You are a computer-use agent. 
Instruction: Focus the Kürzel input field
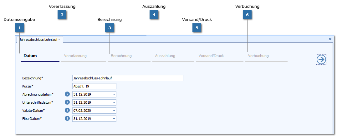point(94,86)
